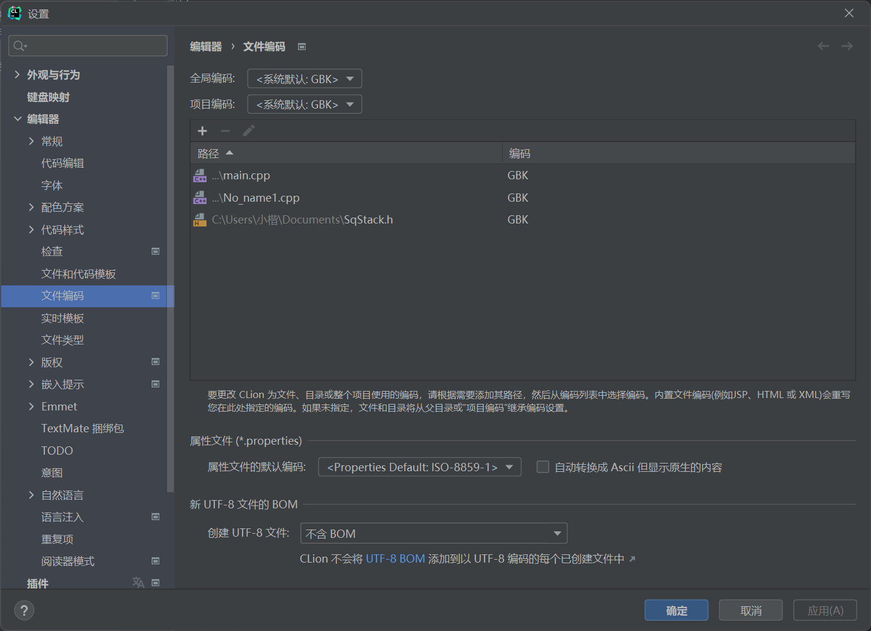
Task: Click the project icon next to 版权
Action: point(156,361)
